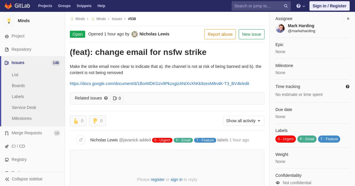Open Issues Labels submenu item
Image resolution: width=355 pixels, height=186 pixels.
click(x=18, y=97)
